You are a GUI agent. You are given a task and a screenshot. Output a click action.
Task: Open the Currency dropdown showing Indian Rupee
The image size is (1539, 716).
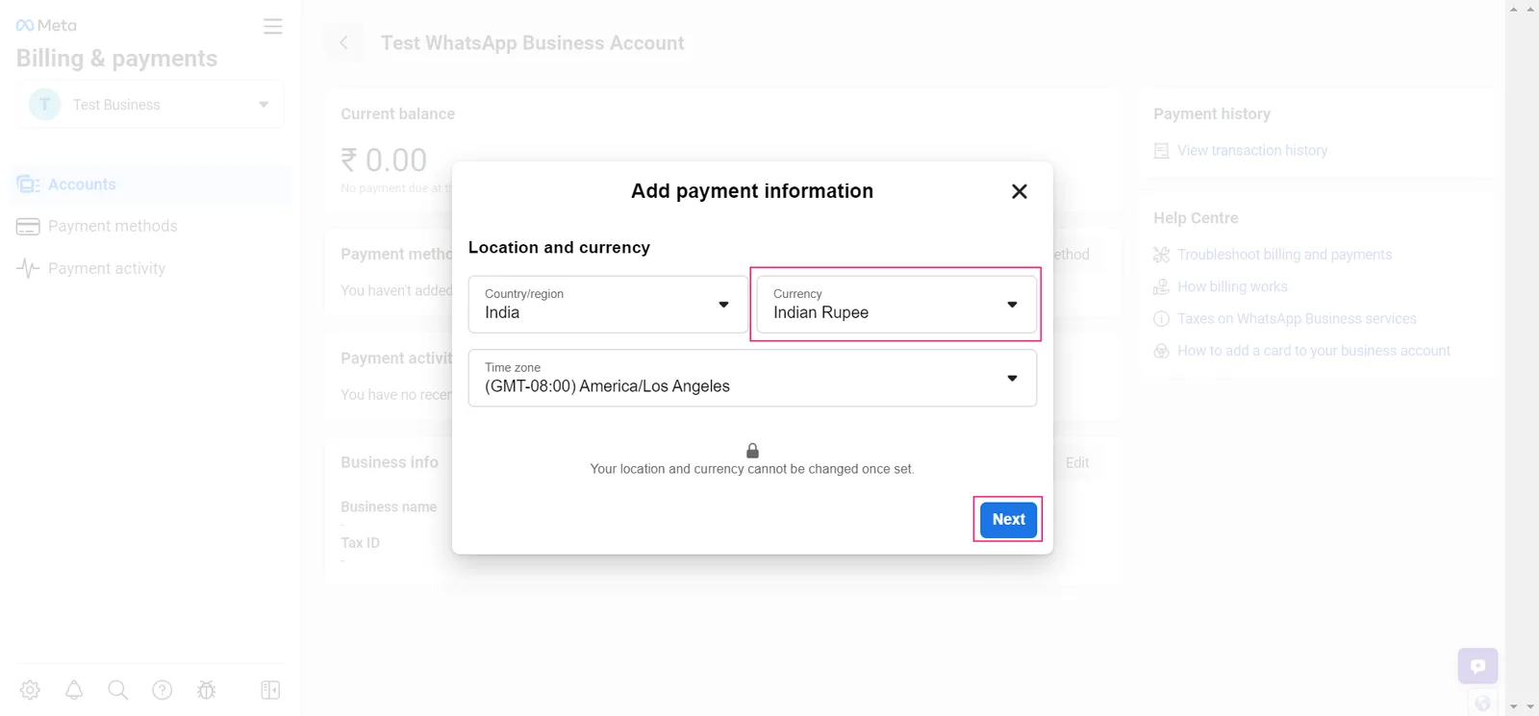[896, 304]
